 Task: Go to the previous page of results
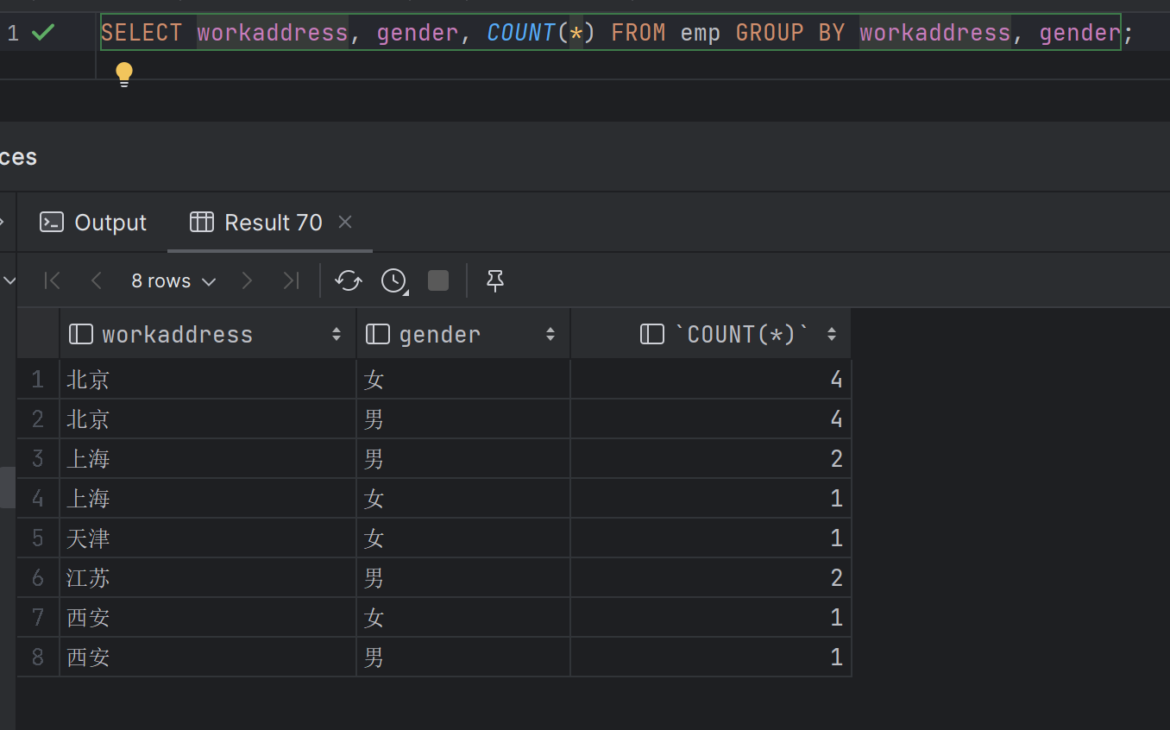pos(97,280)
